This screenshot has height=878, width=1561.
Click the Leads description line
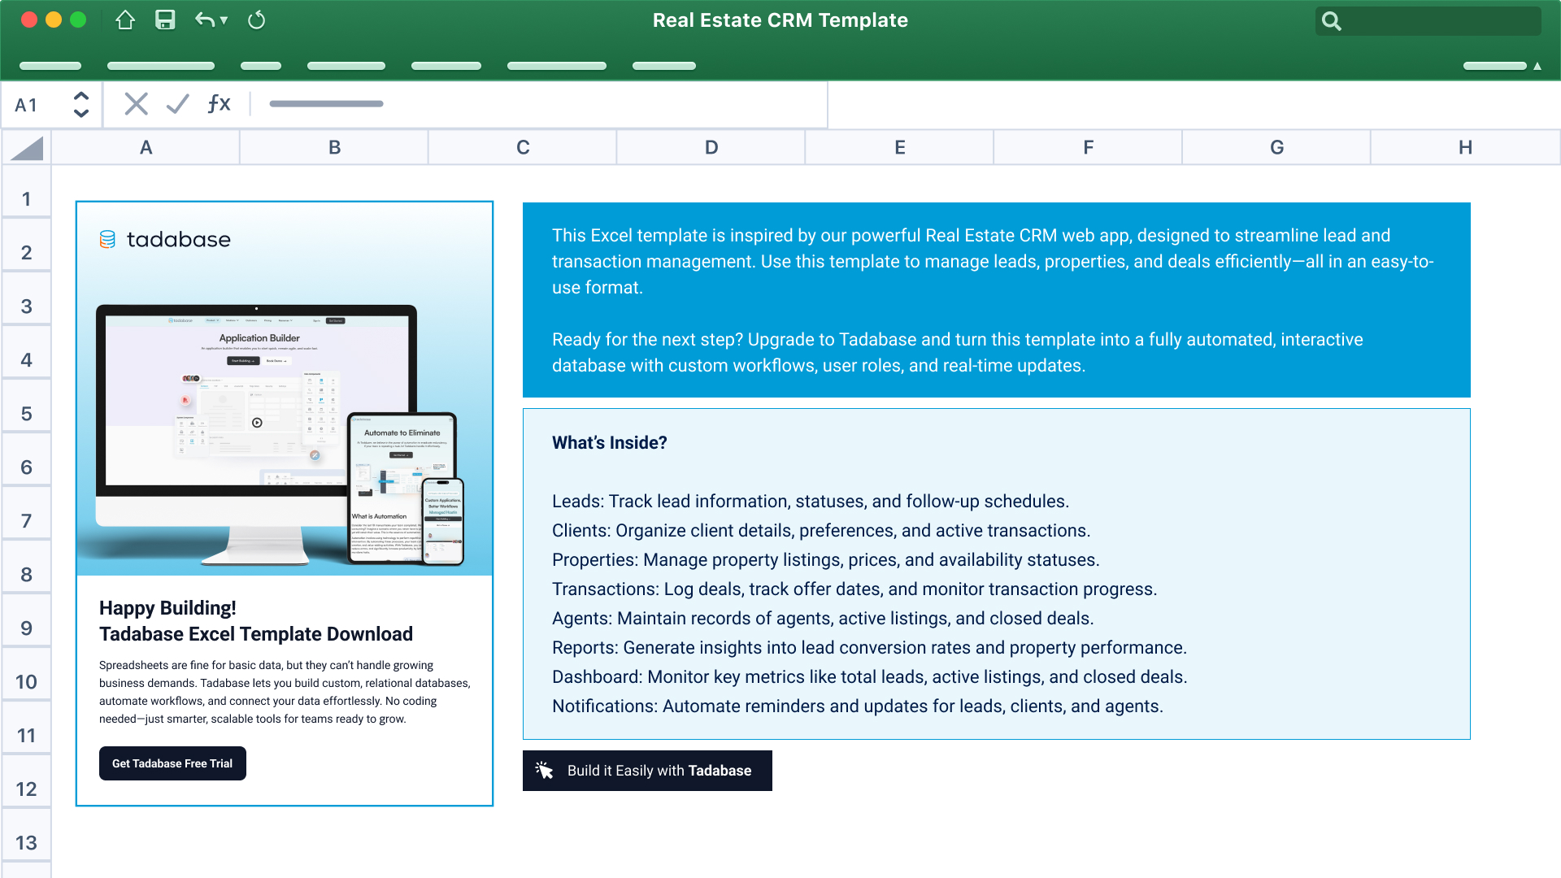811,502
